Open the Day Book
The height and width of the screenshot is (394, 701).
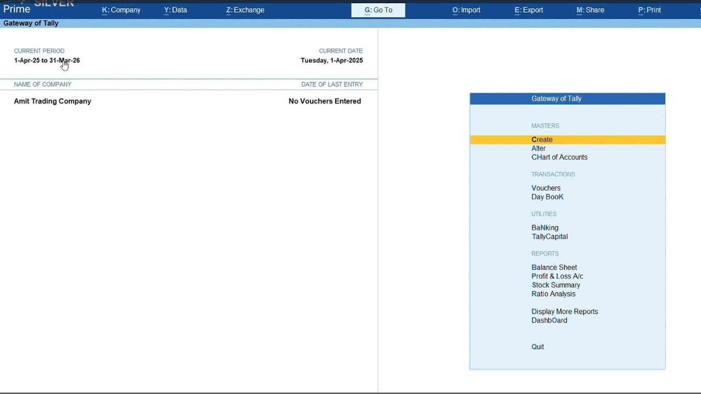(x=547, y=197)
